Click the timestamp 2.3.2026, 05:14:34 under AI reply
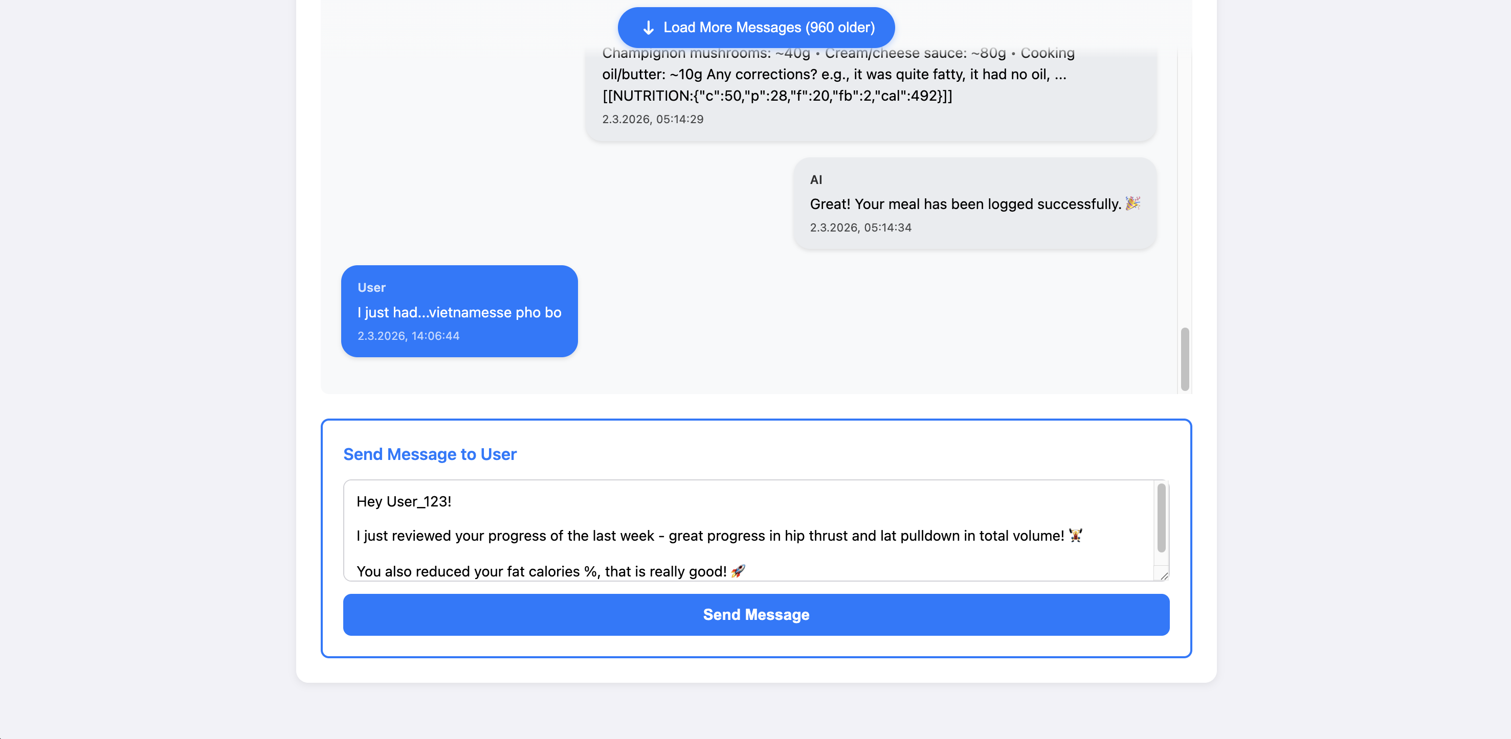 tap(860, 227)
